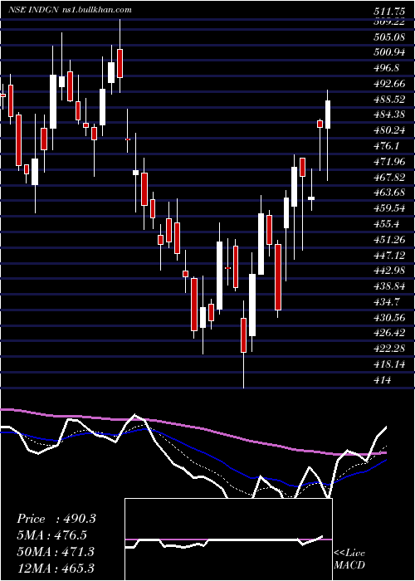Click the 422.28 price axis label
The image size is (415, 581).
point(389,349)
